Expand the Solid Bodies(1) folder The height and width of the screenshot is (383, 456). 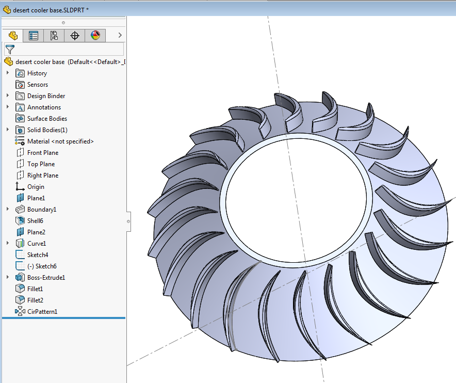8,130
